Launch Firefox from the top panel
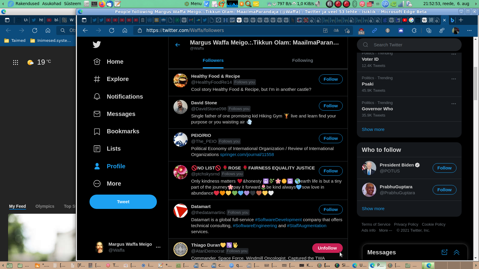479x269 pixels. coord(102,4)
